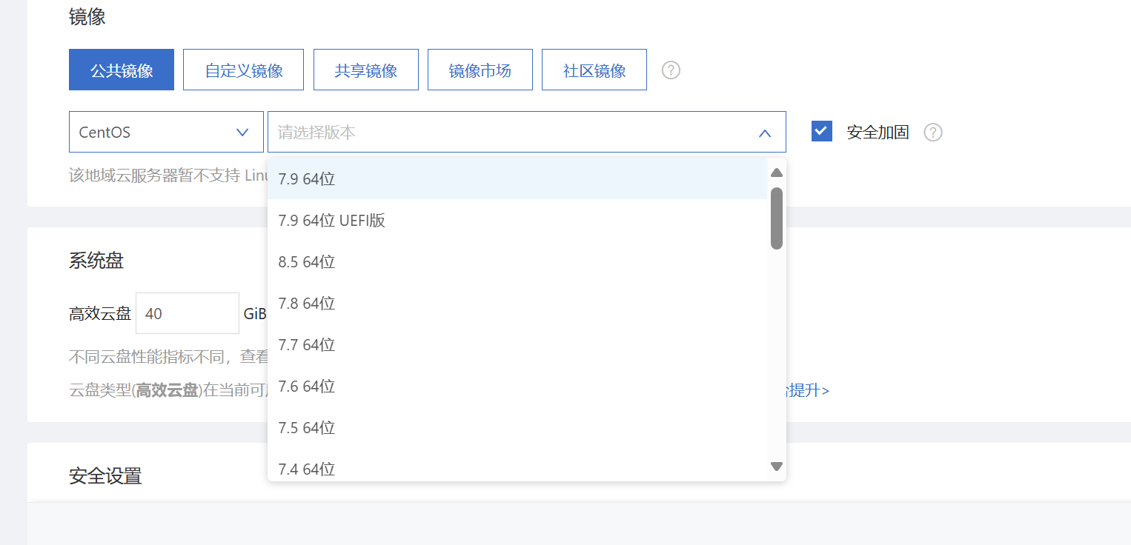Uncheck the 安全加固 checkbox
The height and width of the screenshot is (545, 1131).
[822, 131]
